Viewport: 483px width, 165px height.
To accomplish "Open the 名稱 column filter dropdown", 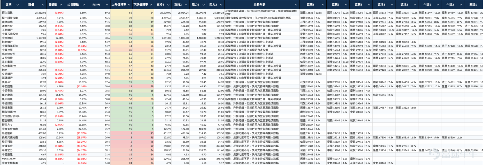I will tap(18, 5).
